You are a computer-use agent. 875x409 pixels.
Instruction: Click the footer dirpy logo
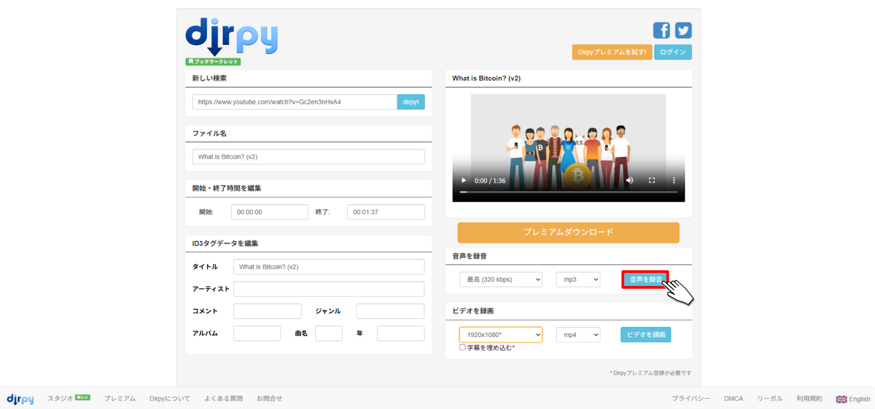(20, 399)
